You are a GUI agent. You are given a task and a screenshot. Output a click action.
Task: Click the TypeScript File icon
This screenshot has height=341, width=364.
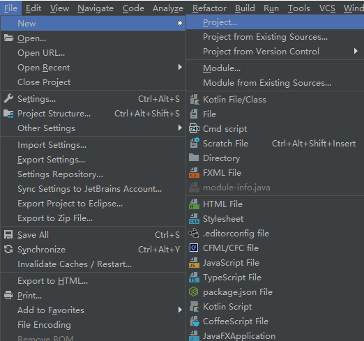[194, 278]
